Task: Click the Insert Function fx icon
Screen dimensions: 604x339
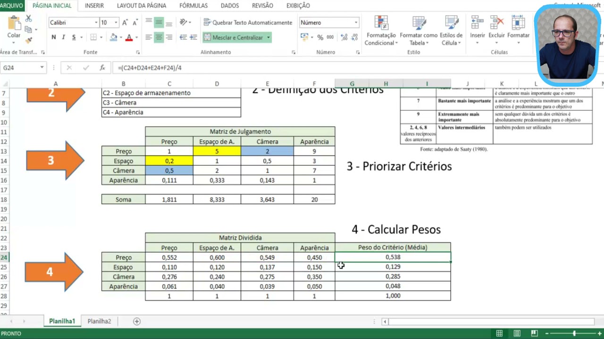Action: click(102, 68)
